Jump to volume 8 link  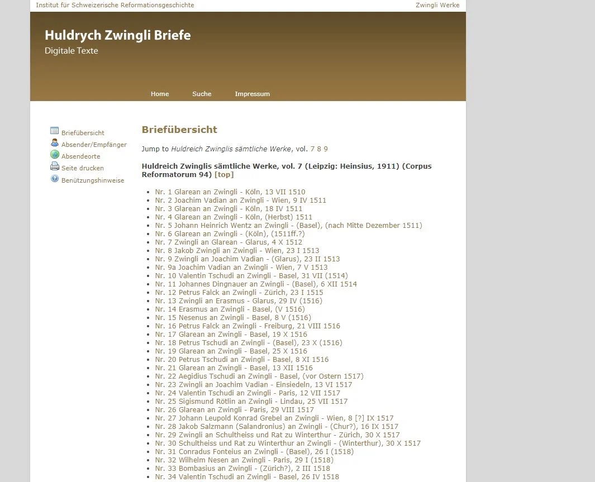coord(319,149)
